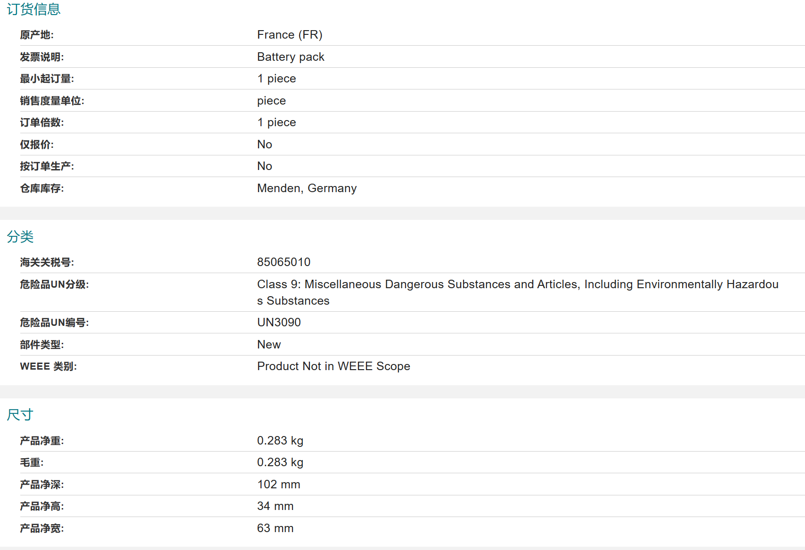Click the 部件类型 value New

[x=269, y=345]
